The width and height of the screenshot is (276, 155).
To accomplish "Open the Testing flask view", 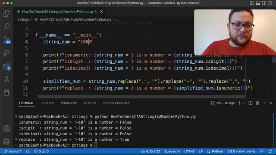I will click(x=6, y=79).
